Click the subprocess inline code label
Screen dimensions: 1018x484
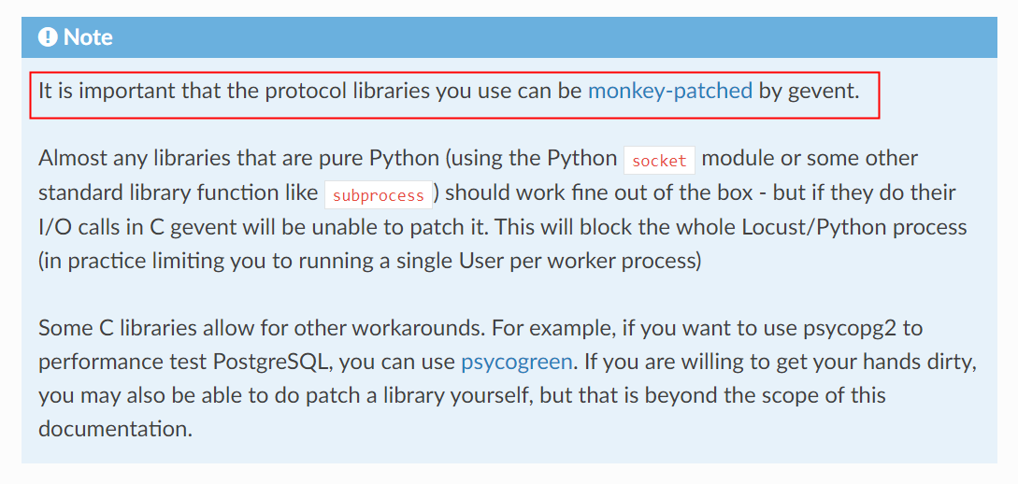378,195
